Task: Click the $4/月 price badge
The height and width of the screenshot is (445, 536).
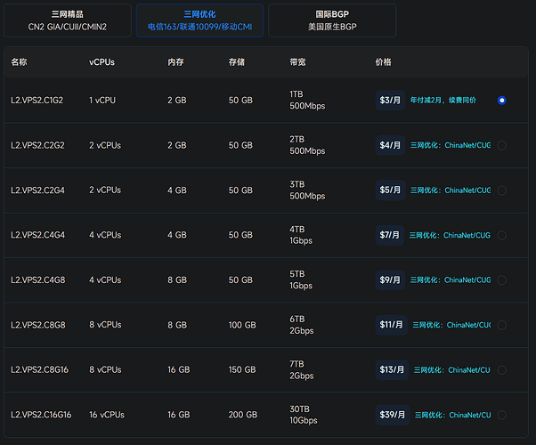Action: [x=390, y=145]
